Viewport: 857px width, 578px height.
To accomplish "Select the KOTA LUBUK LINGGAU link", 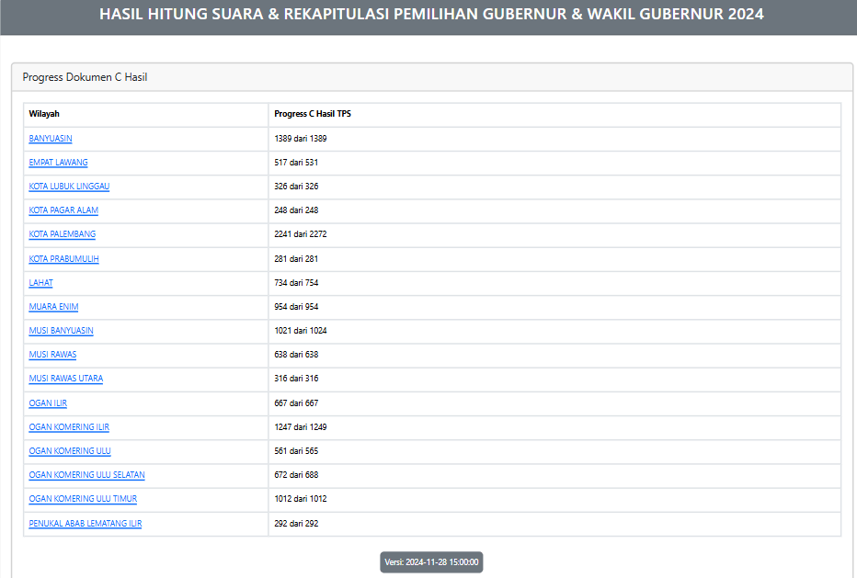I will [x=68, y=186].
